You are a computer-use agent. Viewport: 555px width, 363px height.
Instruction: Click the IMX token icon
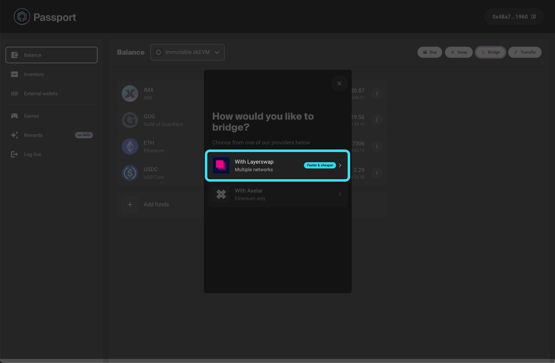(x=130, y=94)
